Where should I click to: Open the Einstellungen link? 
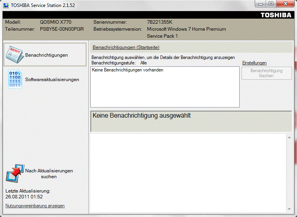pos(254,63)
